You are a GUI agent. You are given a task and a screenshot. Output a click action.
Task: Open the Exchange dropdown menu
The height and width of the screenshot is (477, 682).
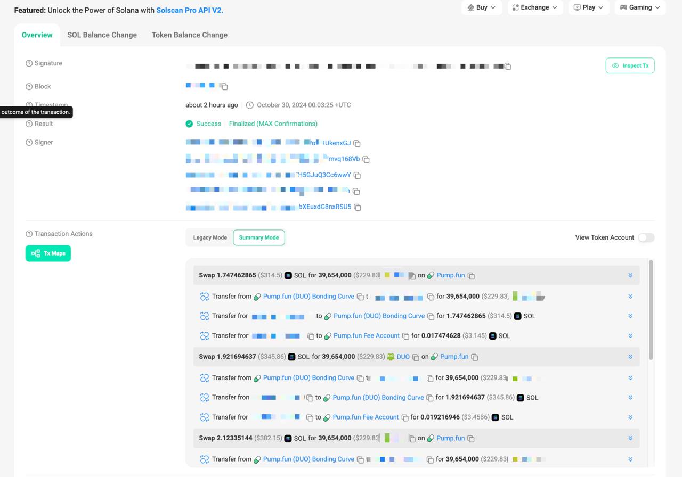click(535, 7)
